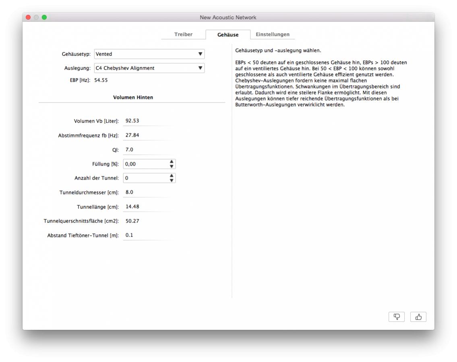Click the 'Gehäusetyp und -auslegung wählen.' help text

tap(278, 50)
